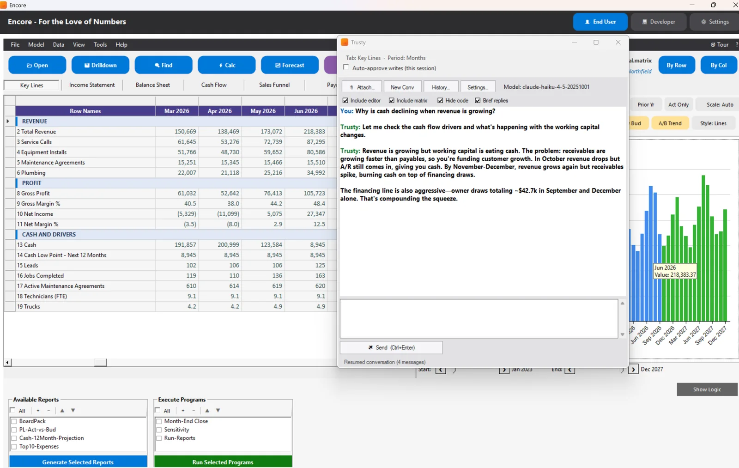The height and width of the screenshot is (468, 739).
Task: Add a report with the plus icon in Available Reports
Action: click(38, 411)
